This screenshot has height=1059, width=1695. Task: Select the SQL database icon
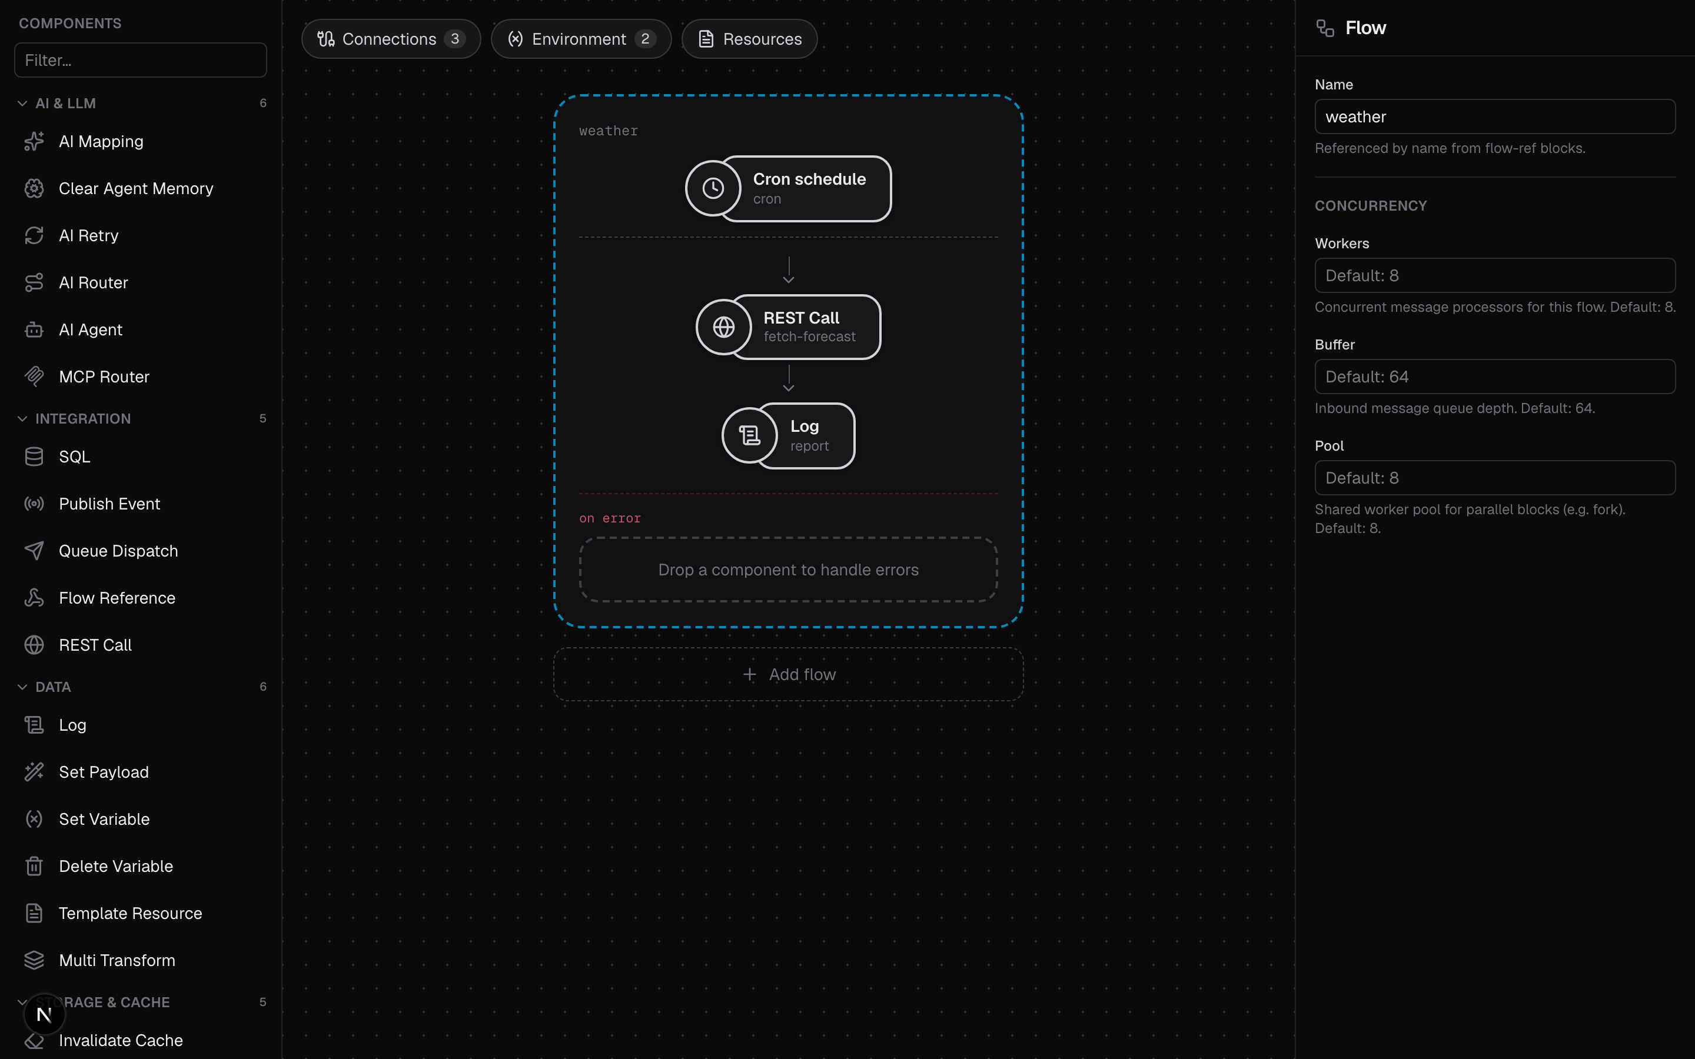coord(34,457)
